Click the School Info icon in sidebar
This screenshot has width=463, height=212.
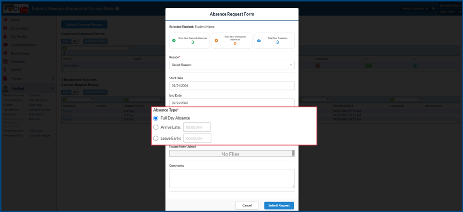(5, 28)
